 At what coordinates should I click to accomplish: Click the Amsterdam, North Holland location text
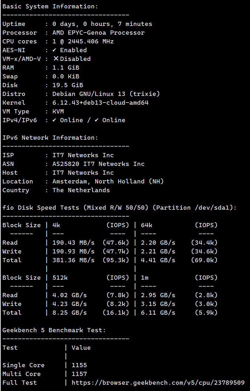tap(108, 181)
